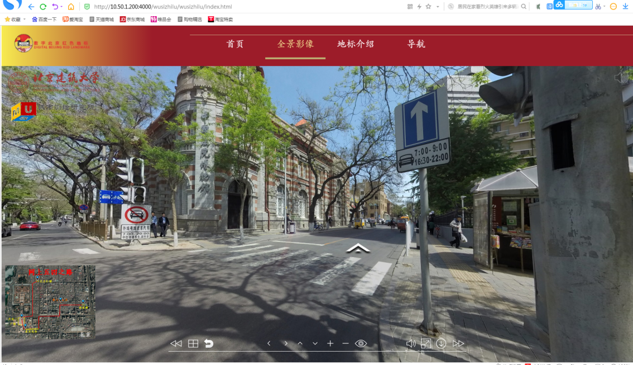633x365 pixels.
Task: Tilt view down with down chevron
Action: [x=315, y=343]
